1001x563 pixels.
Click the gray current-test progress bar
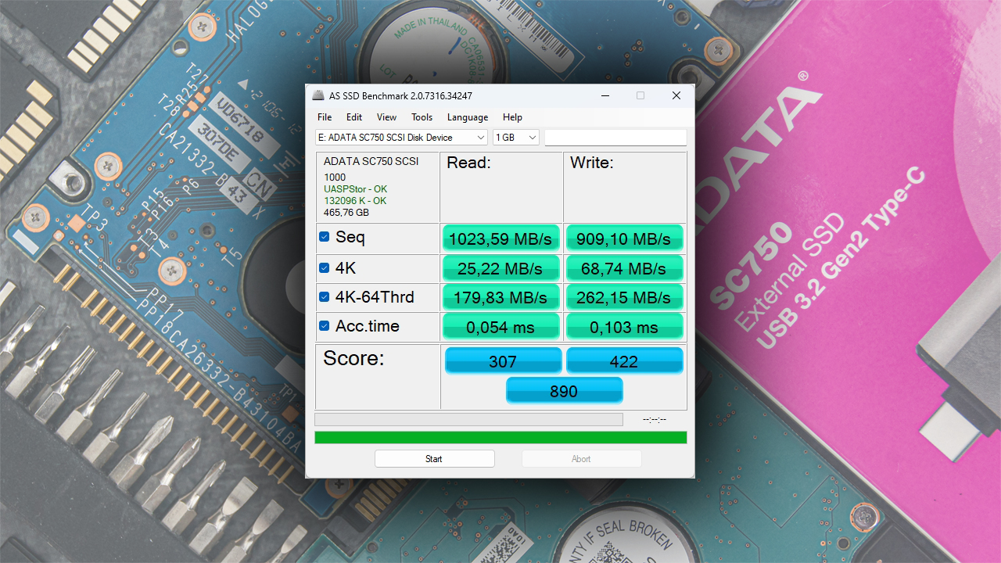click(x=468, y=420)
